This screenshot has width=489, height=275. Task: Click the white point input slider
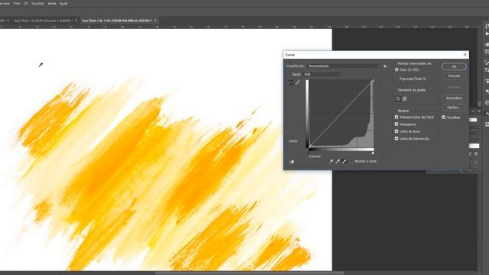tap(373, 153)
